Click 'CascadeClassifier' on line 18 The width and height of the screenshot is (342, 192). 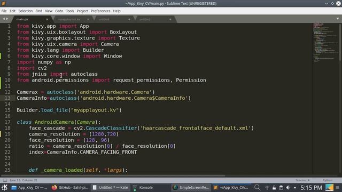(111, 128)
